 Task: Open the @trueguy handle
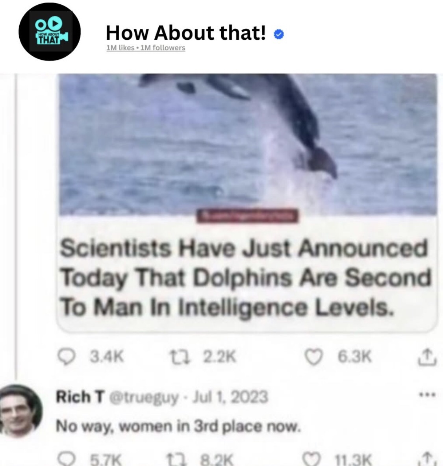(x=145, y=398)
